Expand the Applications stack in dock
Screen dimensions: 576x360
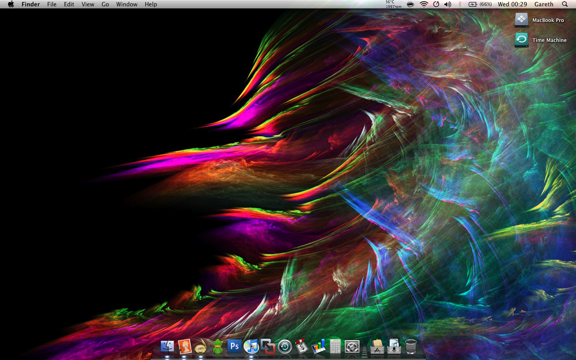pos(377,346)
